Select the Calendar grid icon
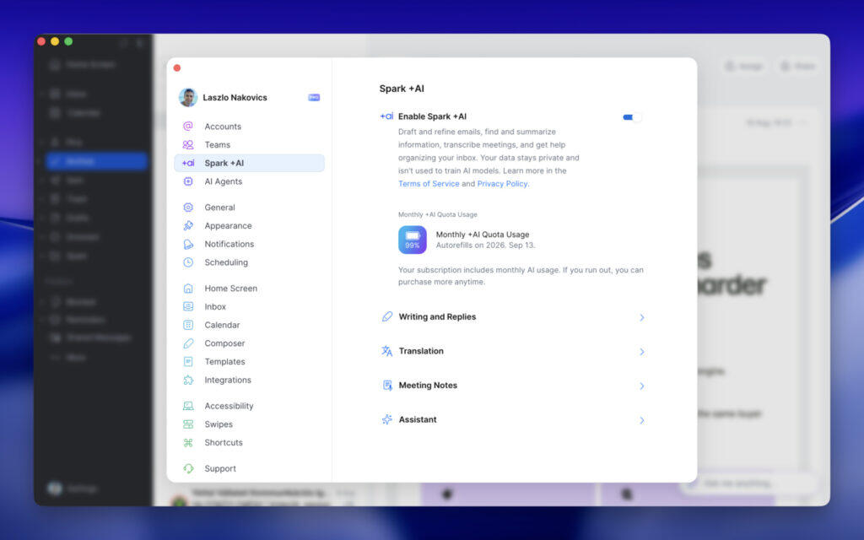Image resolution: width=864 pixels, height=540 pixels. pyautogui.click(x=188, y=325)
